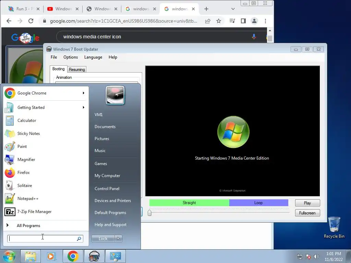This screenshot has width=351, height=263.
Task: Launch Firefox from the Start menu
Action: pyautogui.click(x=46, y=173)
